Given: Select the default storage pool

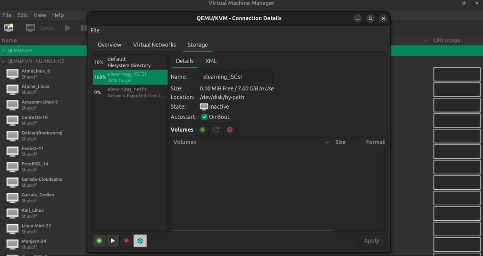Looking at the screenshot, I should coord(130,62).
